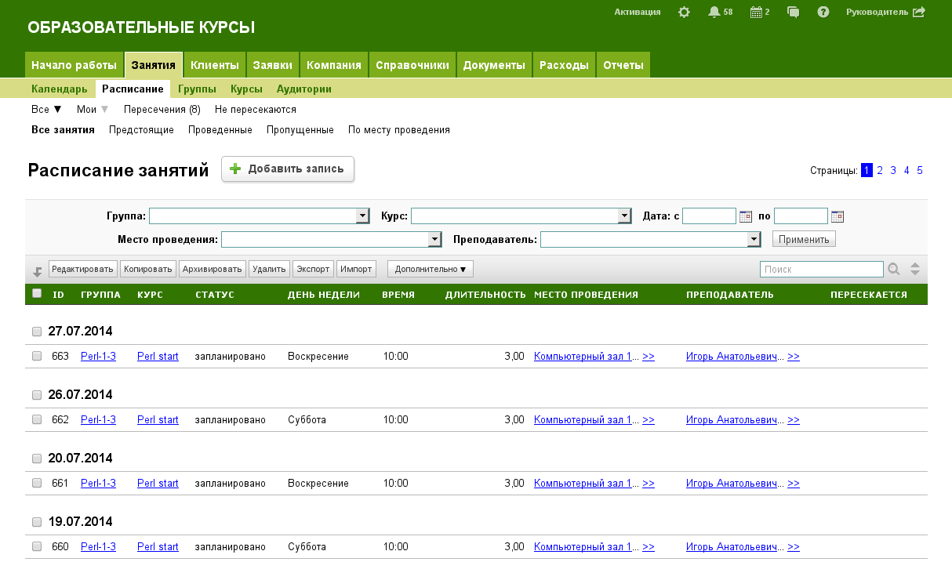The width and height of the screenshot is (952, 580).
Task: Open date picker for end date
Action: click(838, 216)
